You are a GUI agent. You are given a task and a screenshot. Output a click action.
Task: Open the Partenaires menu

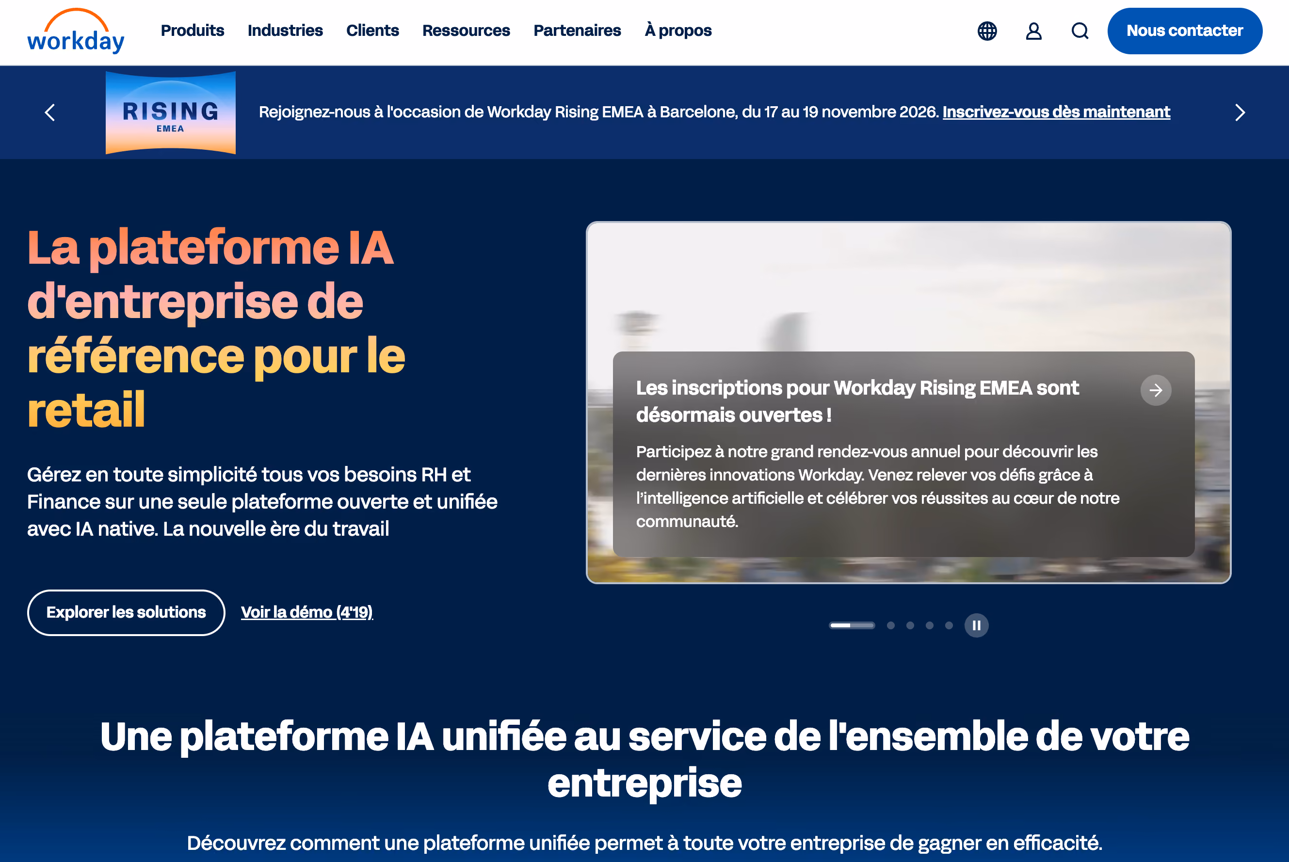(x=577, y=31)
